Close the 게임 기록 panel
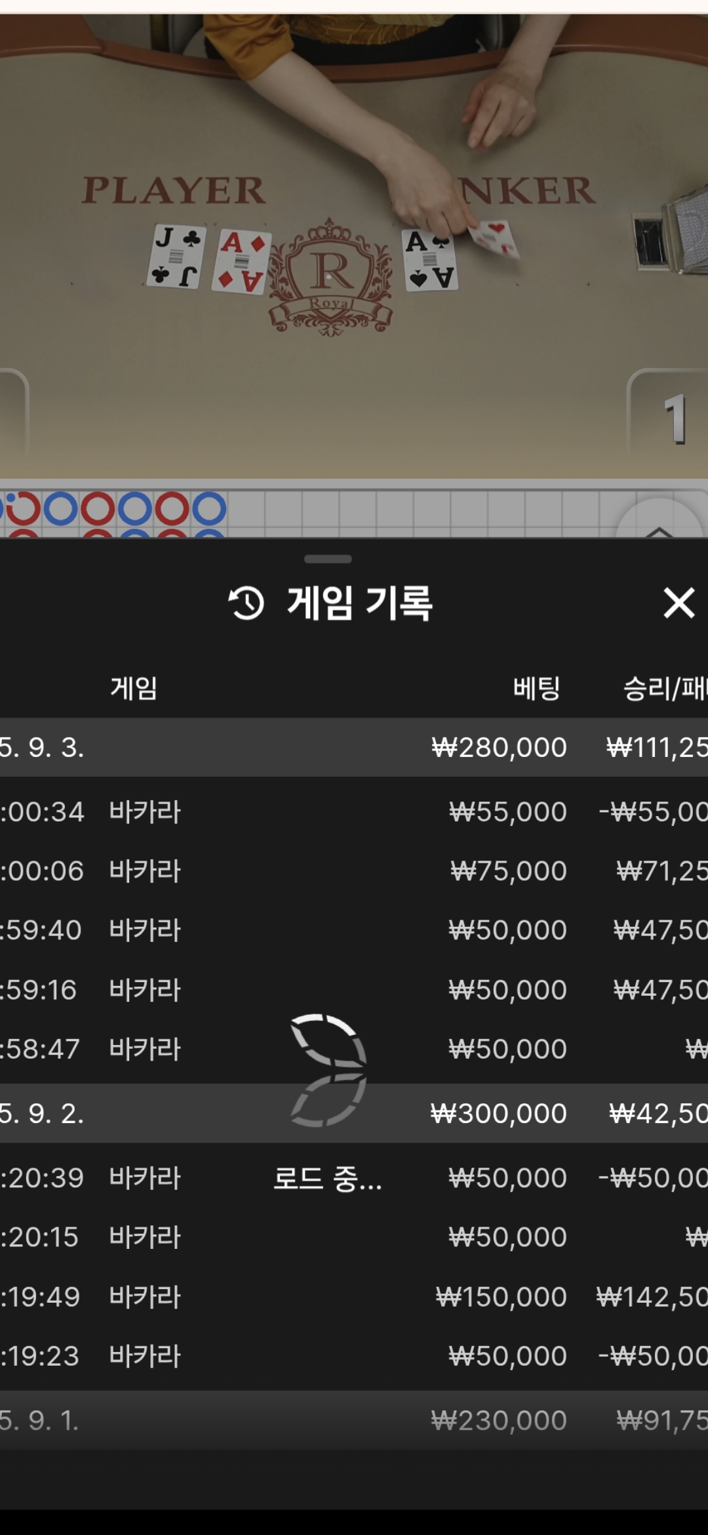 click(x=678, y=603)
